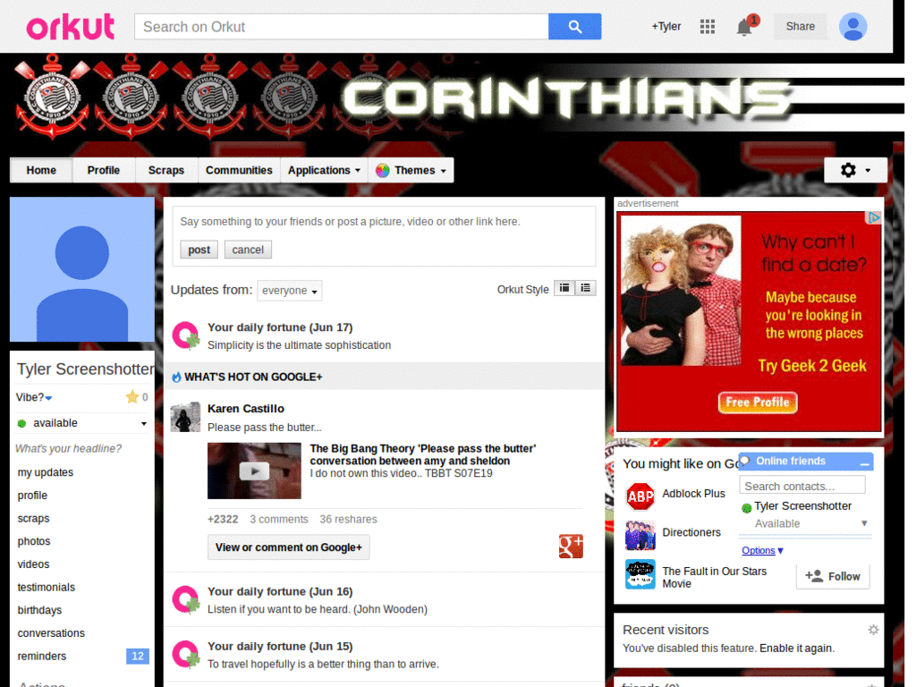This screenshot has width=916, height=687.
Task: Click the cancel button
Action: (x=248, y=250)
